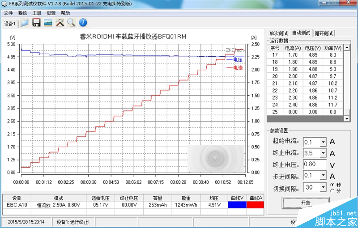The height and width of the screenshot is (228, 358).
Task: Select run data row number 24
Action: 305,105
